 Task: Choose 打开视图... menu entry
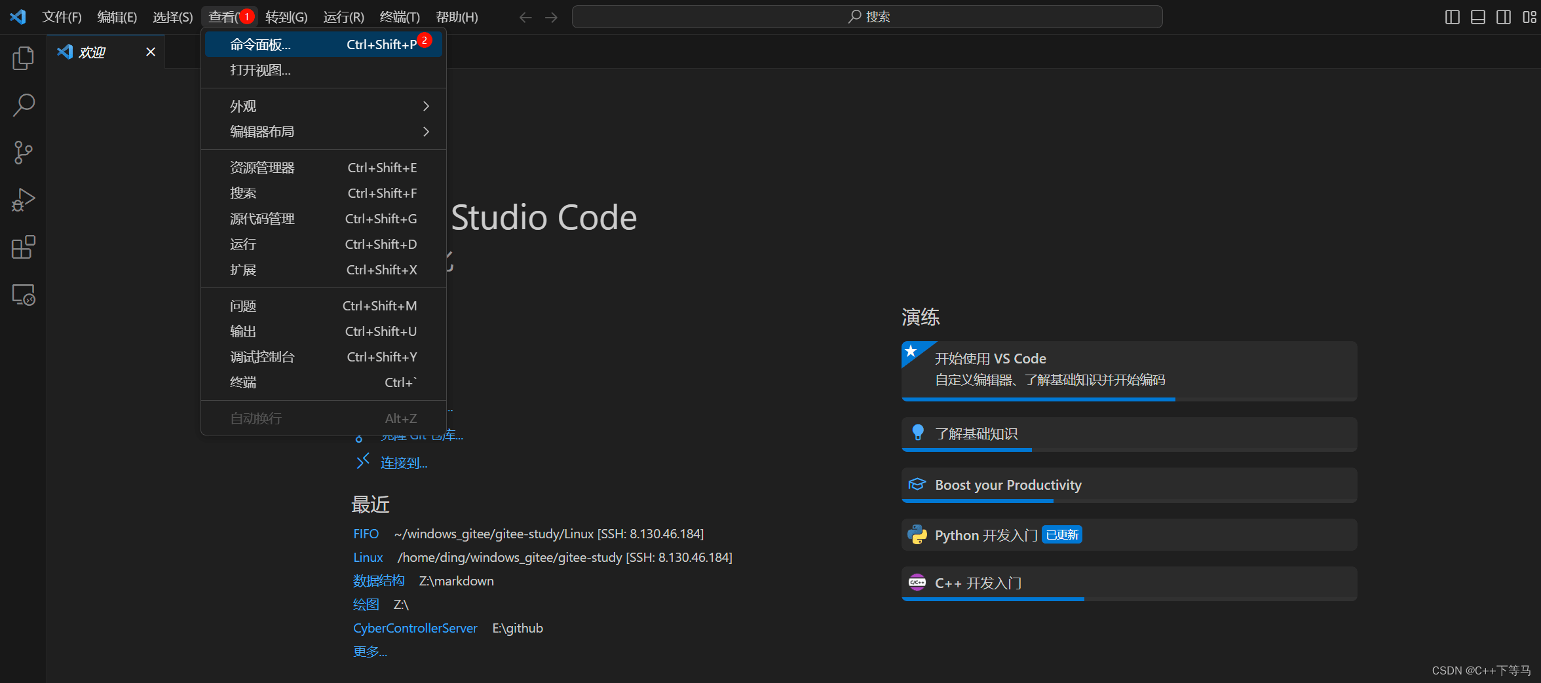click(324, 70)
